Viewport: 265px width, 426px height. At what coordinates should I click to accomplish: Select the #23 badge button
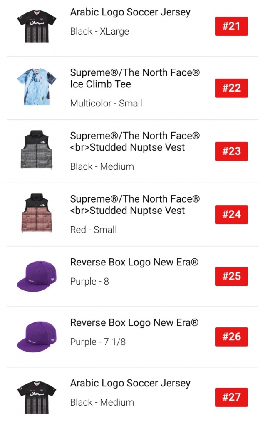(231, 151)
